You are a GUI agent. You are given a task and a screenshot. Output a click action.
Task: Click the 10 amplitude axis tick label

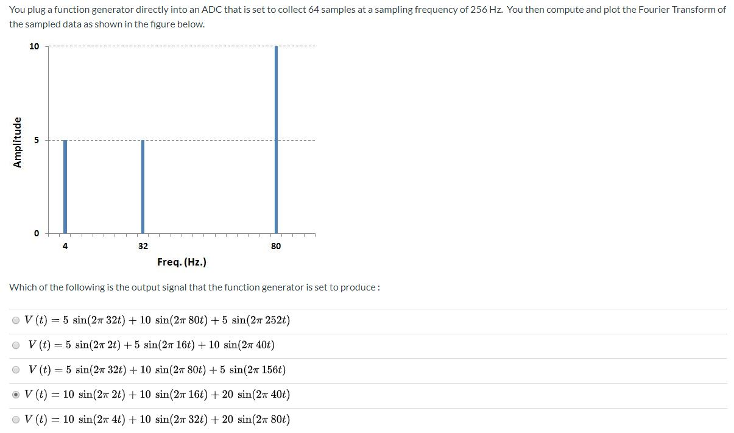(34, 46)
